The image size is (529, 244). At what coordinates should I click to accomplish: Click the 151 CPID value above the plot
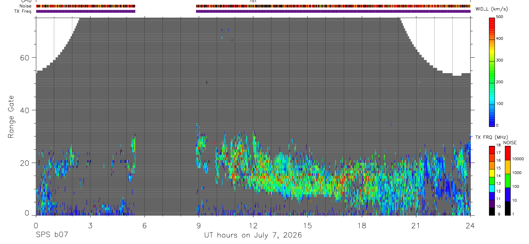pos(253,1)
